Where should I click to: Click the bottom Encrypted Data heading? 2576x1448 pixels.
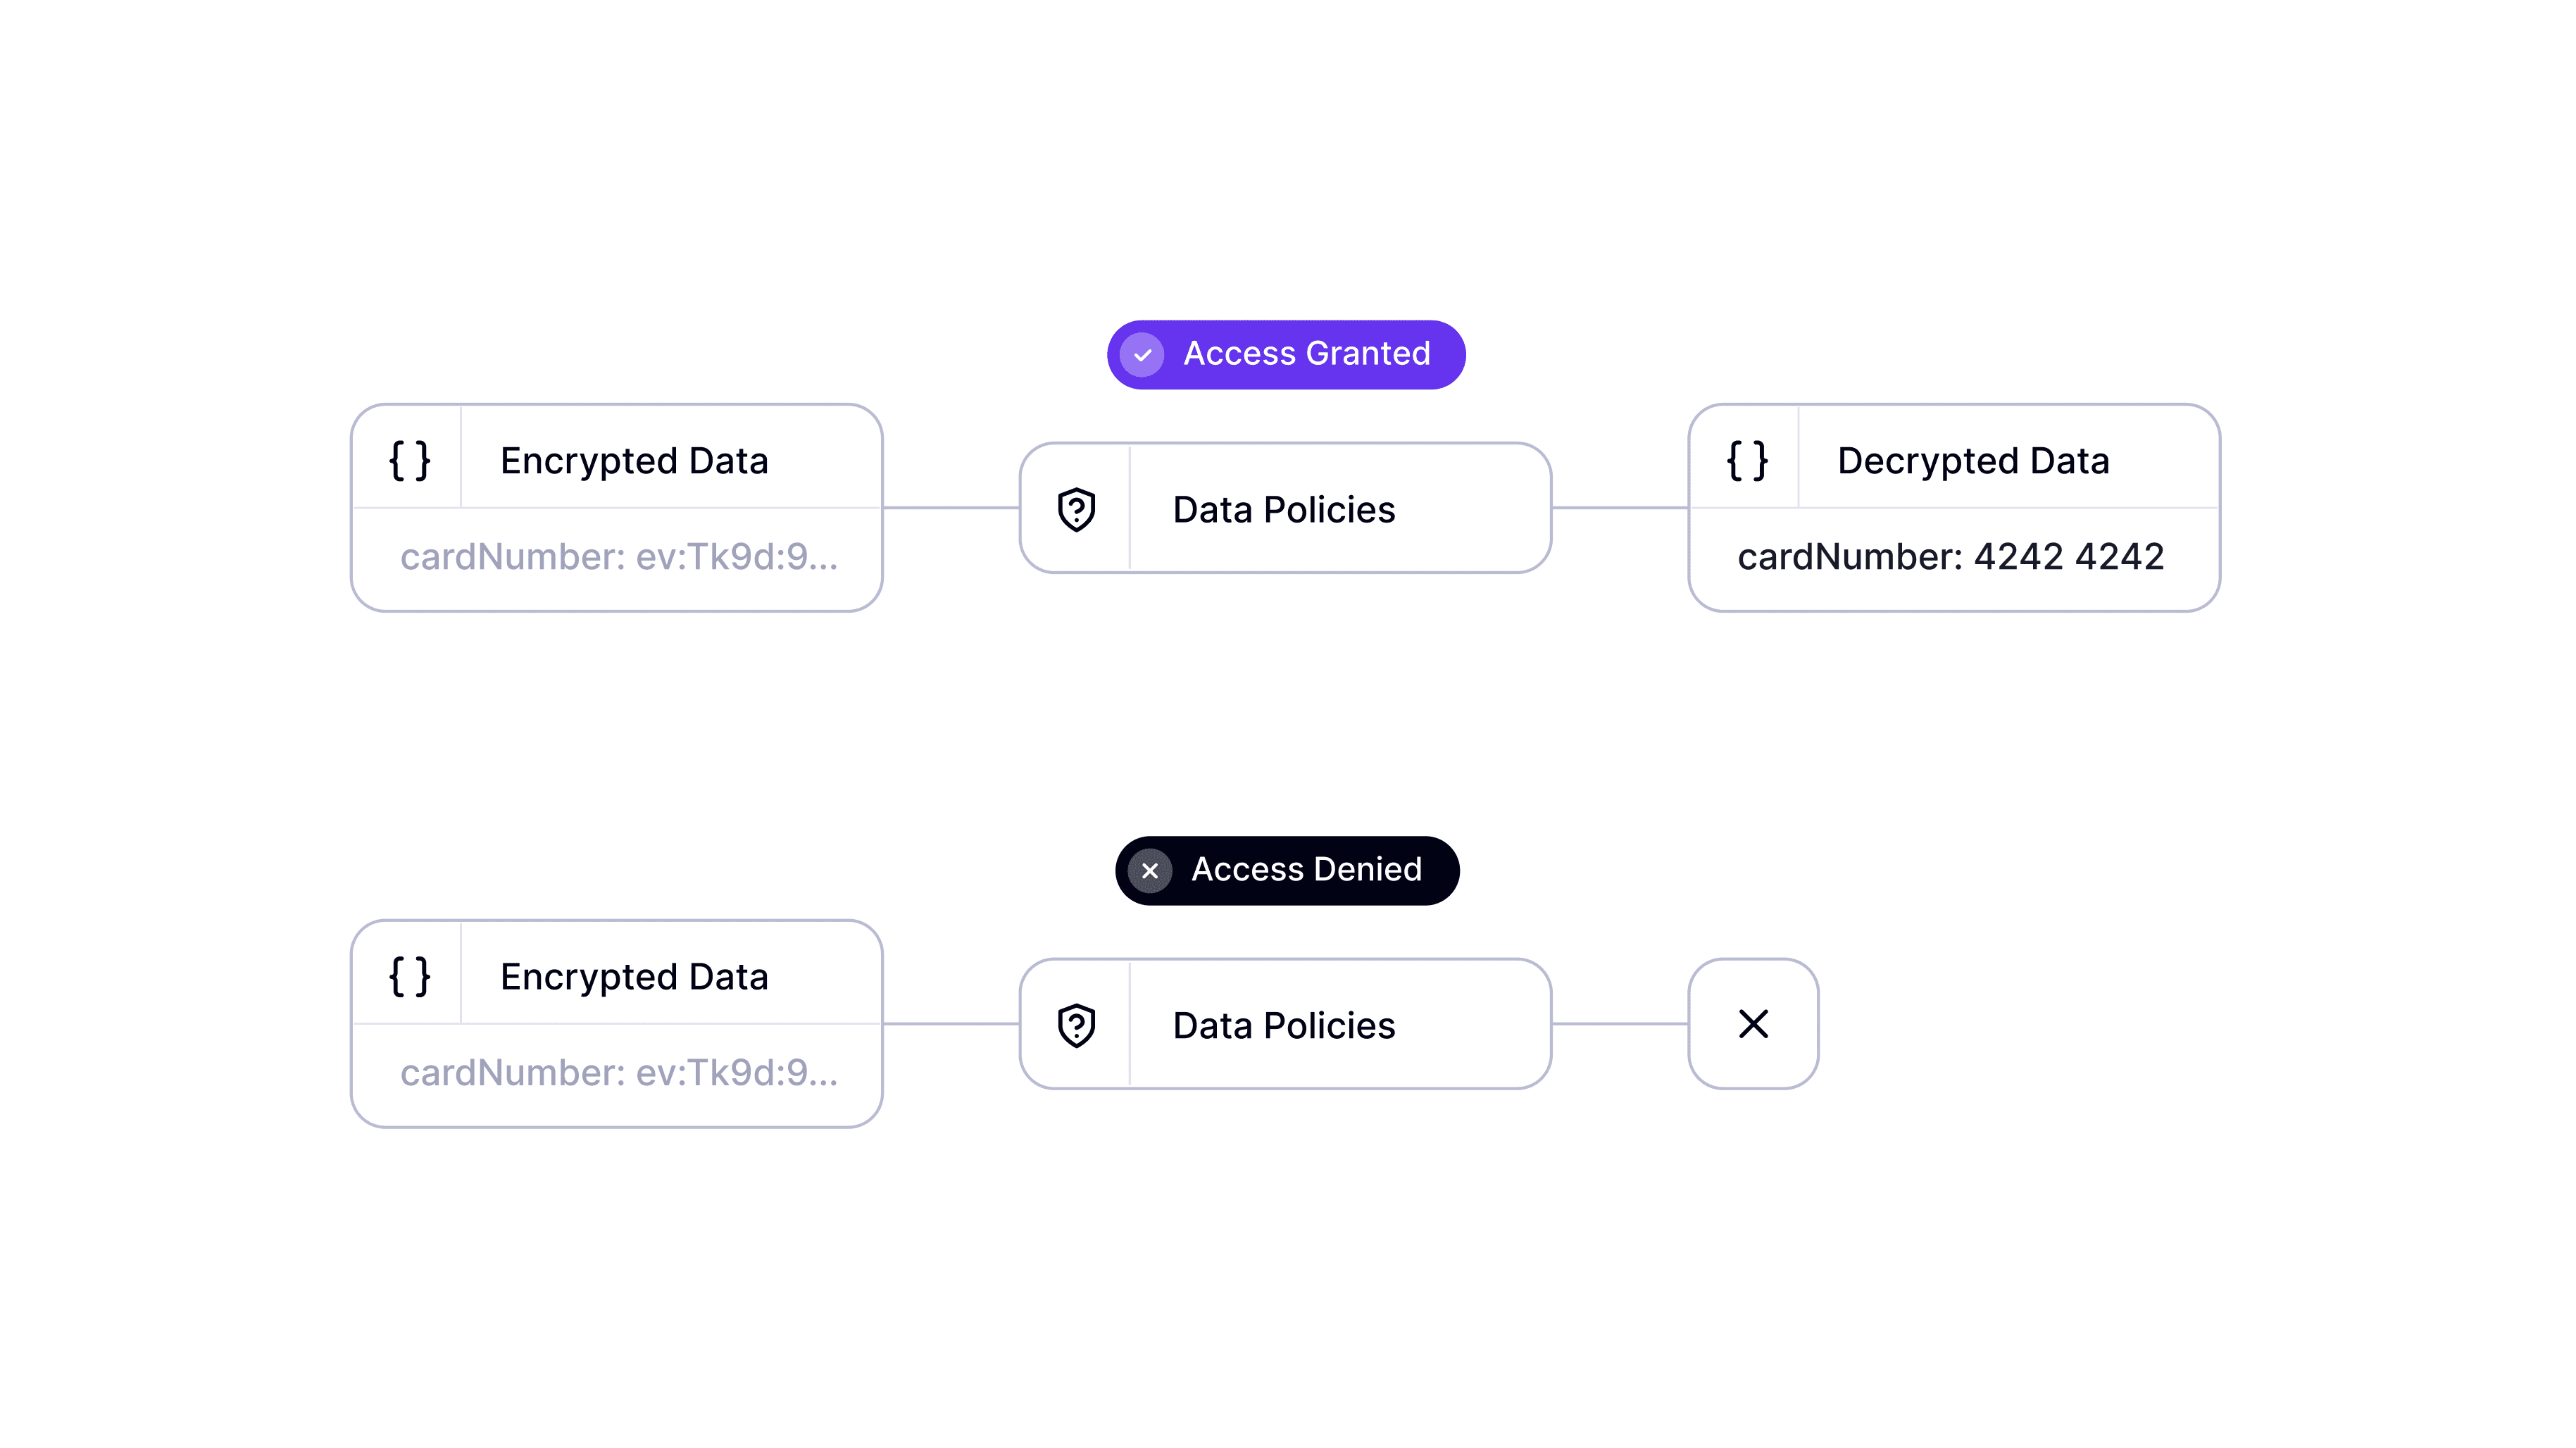tap(634, 977)
